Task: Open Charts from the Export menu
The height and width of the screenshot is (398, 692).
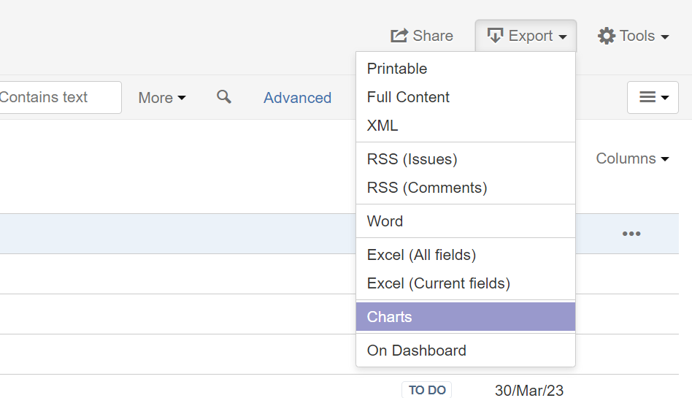Action: 389,317
